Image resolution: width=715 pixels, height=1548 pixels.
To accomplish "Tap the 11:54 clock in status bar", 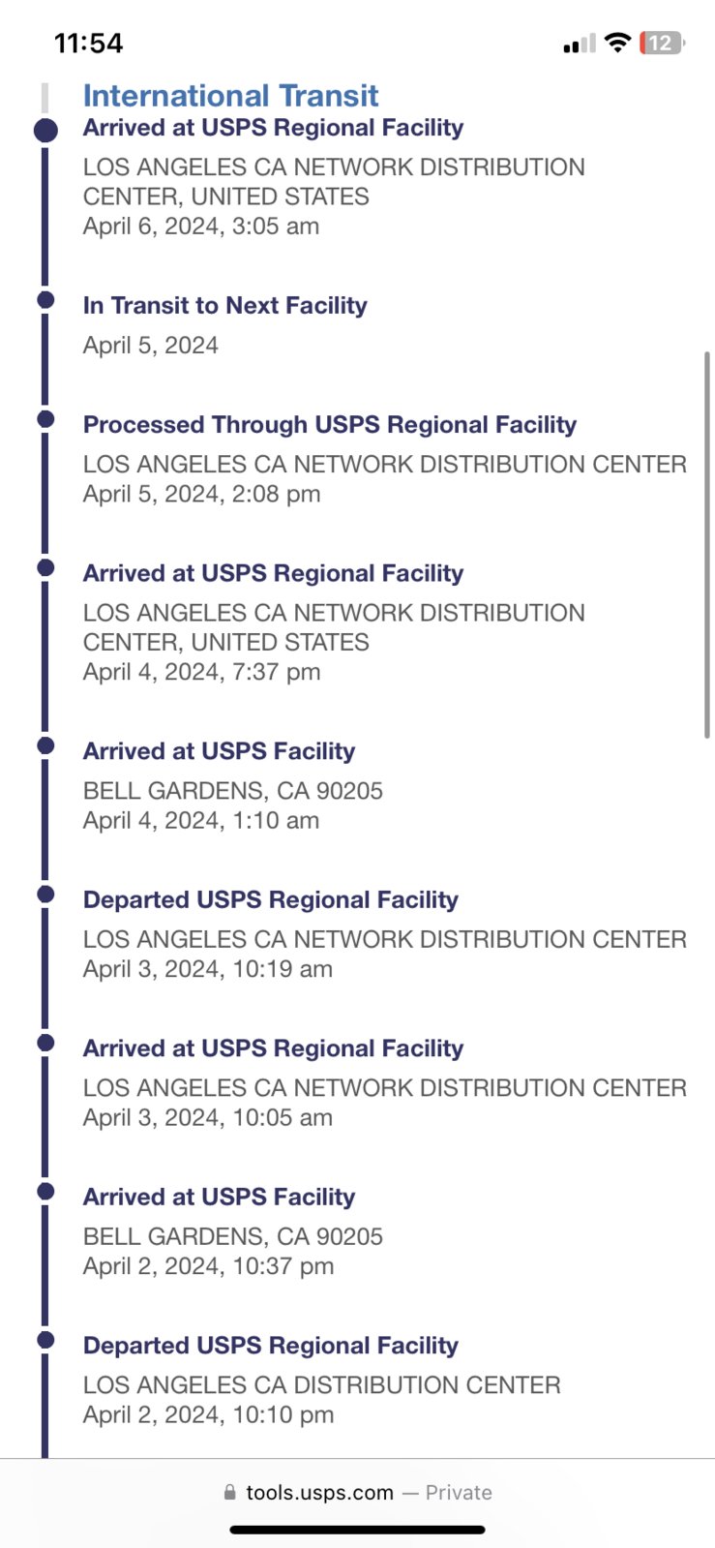I will [x=89, y=44].
